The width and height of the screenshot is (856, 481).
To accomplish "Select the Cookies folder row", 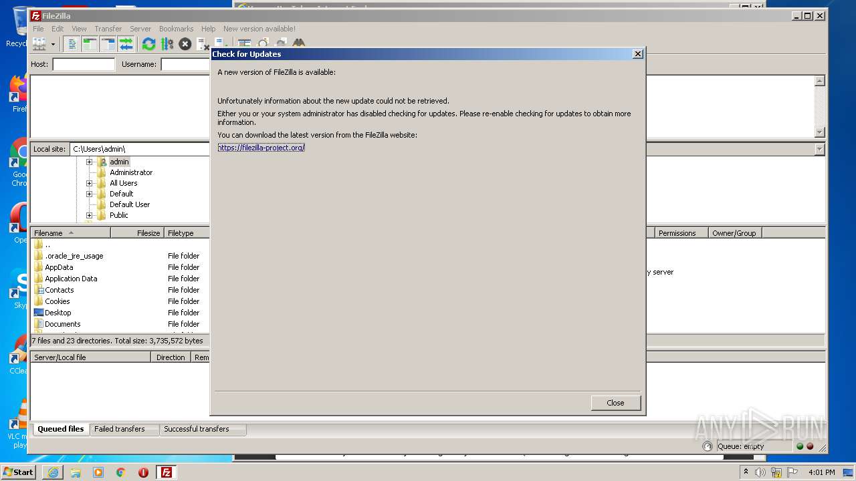I will pos(120,301).
